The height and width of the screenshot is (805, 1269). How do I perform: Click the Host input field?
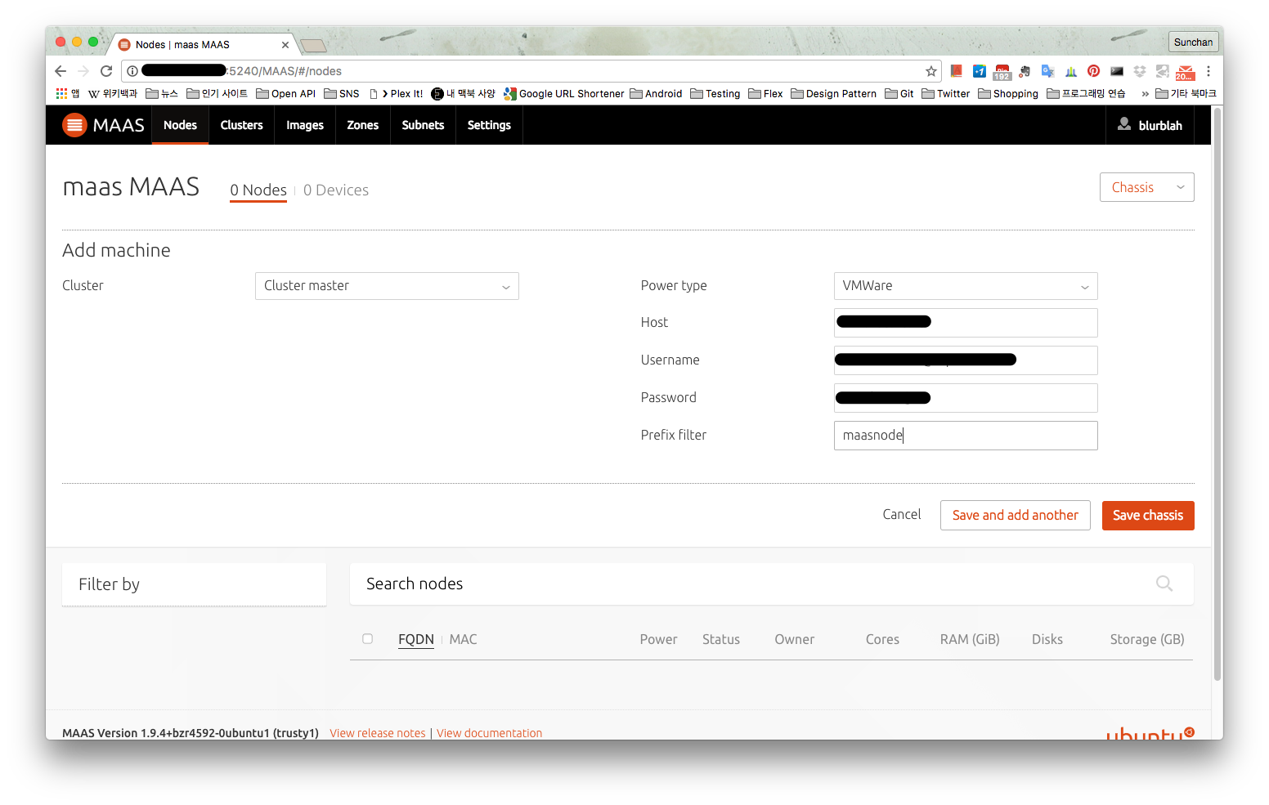point(966,323)
